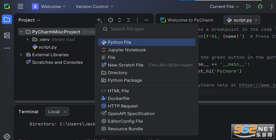Screen dimensions: 276x140
Task: Choose HTML File from new menu
Action: point(147,91)
